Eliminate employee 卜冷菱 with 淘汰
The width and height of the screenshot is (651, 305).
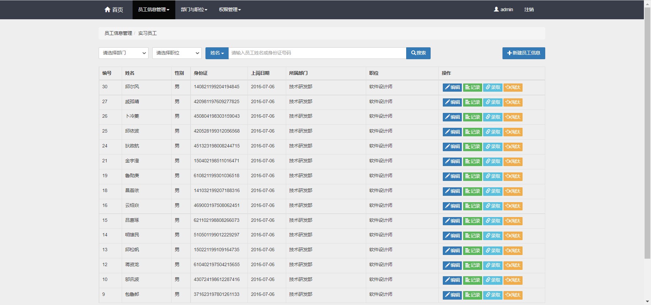point(513,117)
